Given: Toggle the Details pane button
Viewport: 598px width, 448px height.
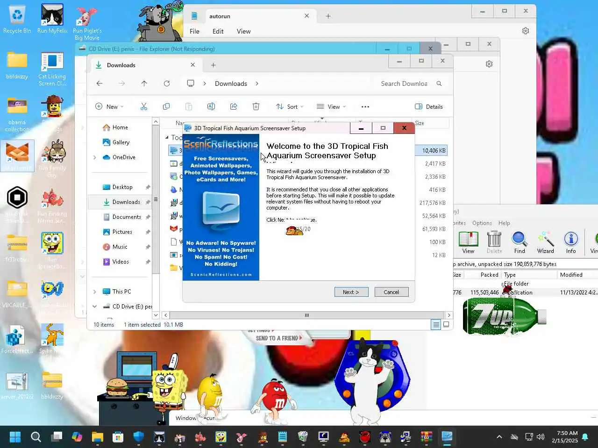Looking at the screenshot, I should pyautogui.click(x=429, y=107).
